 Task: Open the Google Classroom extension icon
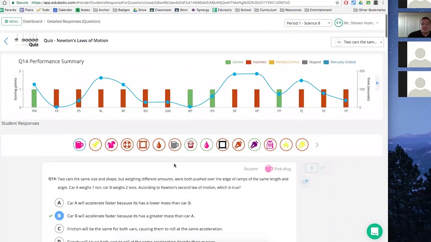(x=368, y=3)
